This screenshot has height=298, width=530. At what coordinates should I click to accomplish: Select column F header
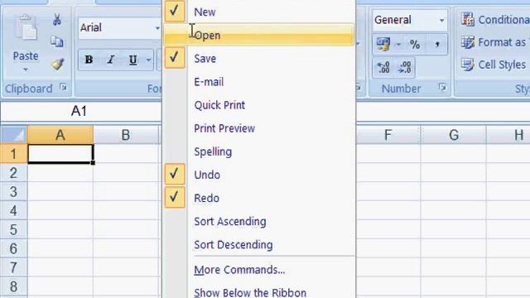388,135
